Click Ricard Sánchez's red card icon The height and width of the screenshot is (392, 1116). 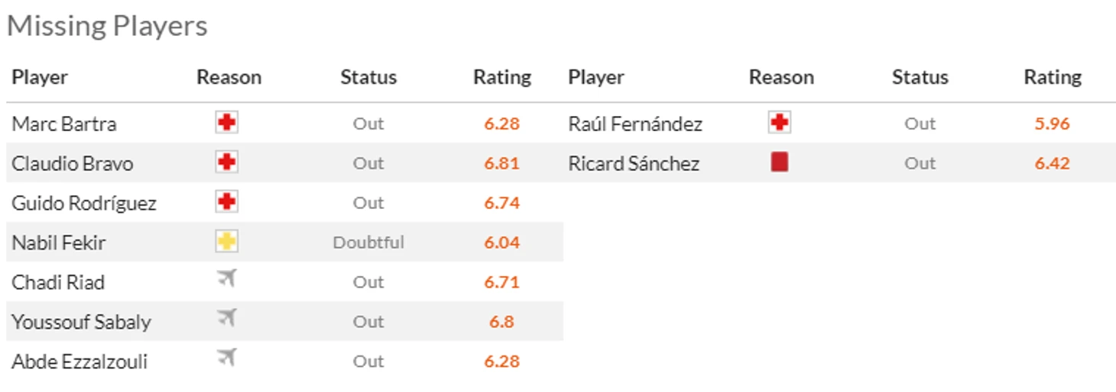780,162
